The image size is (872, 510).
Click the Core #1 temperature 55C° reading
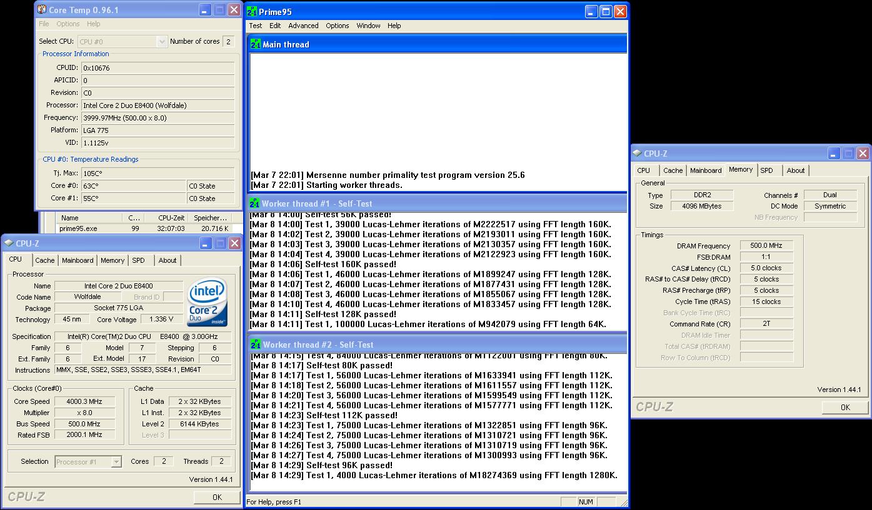point(134,199)
